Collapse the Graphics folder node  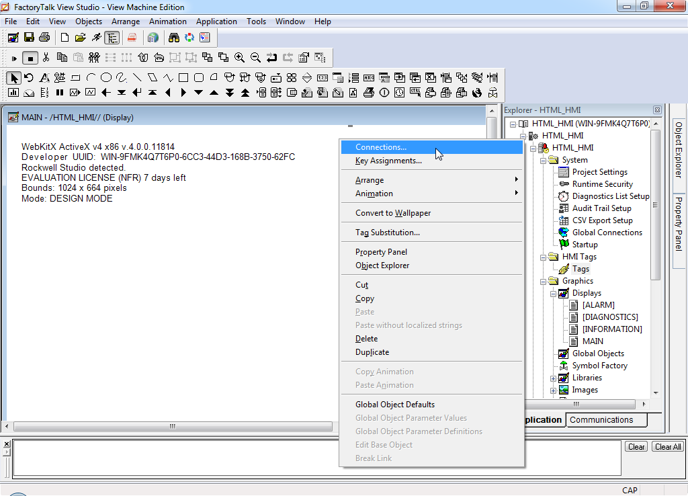point(543,282)
